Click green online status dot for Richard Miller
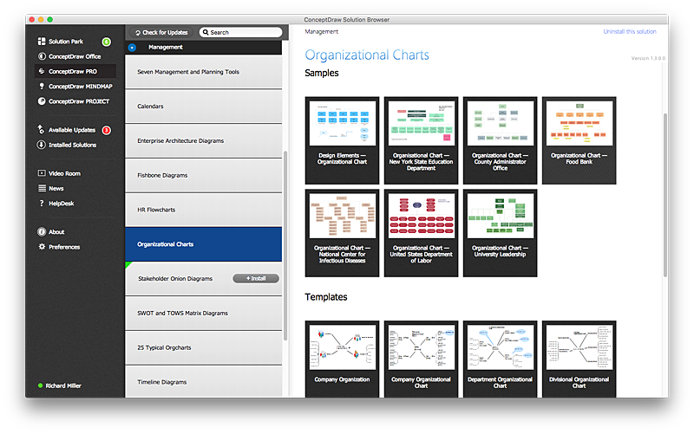This screenshot has width=694, height=434. pyautogui.click(x=40, y=385)
